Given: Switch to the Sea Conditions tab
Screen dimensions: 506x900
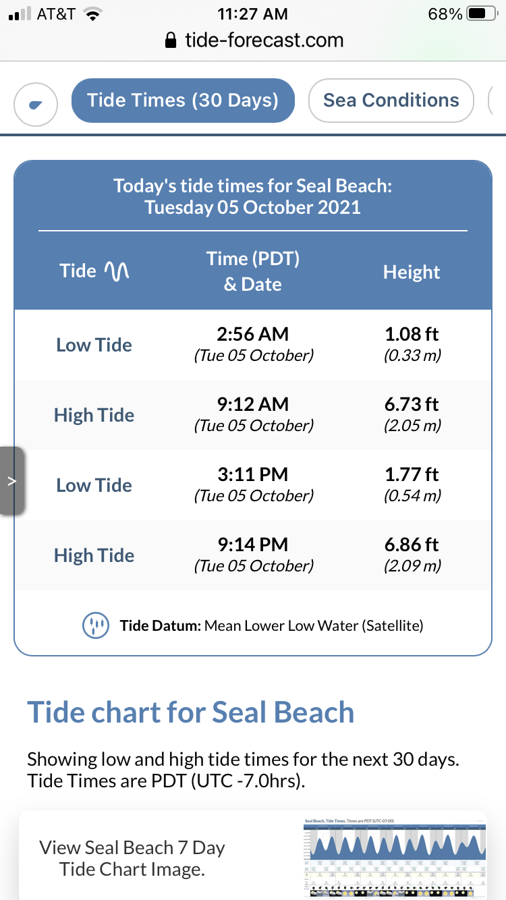Looking at the screenshot, I should click(391, 101).
